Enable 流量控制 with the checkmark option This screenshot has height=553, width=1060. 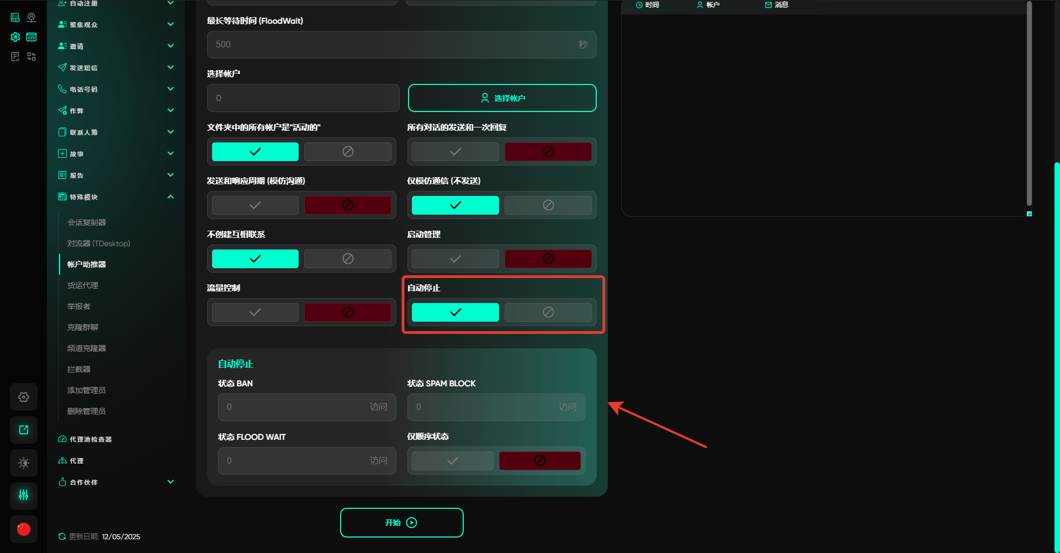[x=255, y=312]
